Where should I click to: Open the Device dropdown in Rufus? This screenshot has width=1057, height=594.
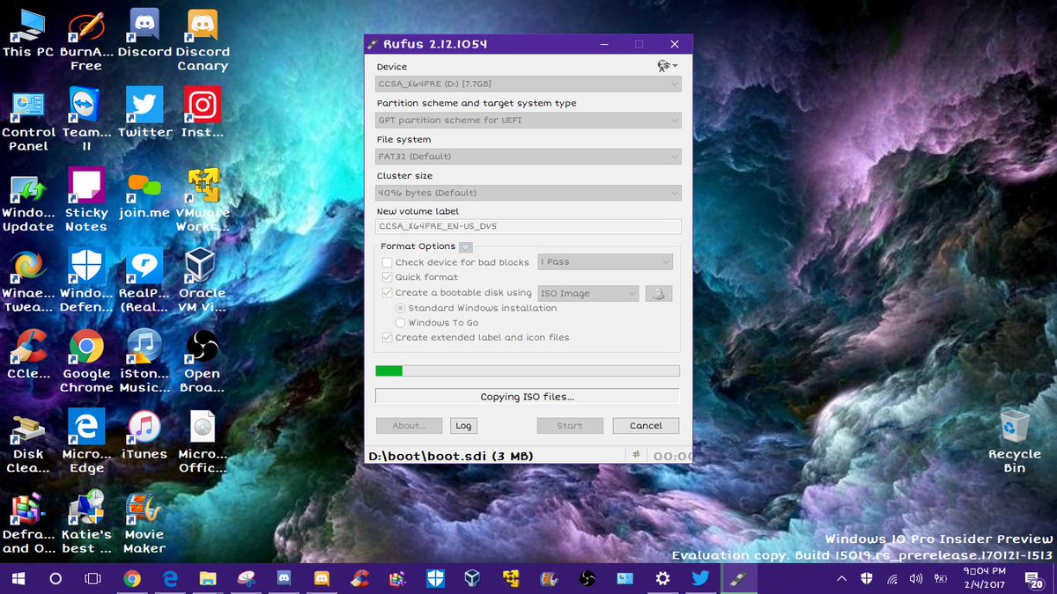528,84
